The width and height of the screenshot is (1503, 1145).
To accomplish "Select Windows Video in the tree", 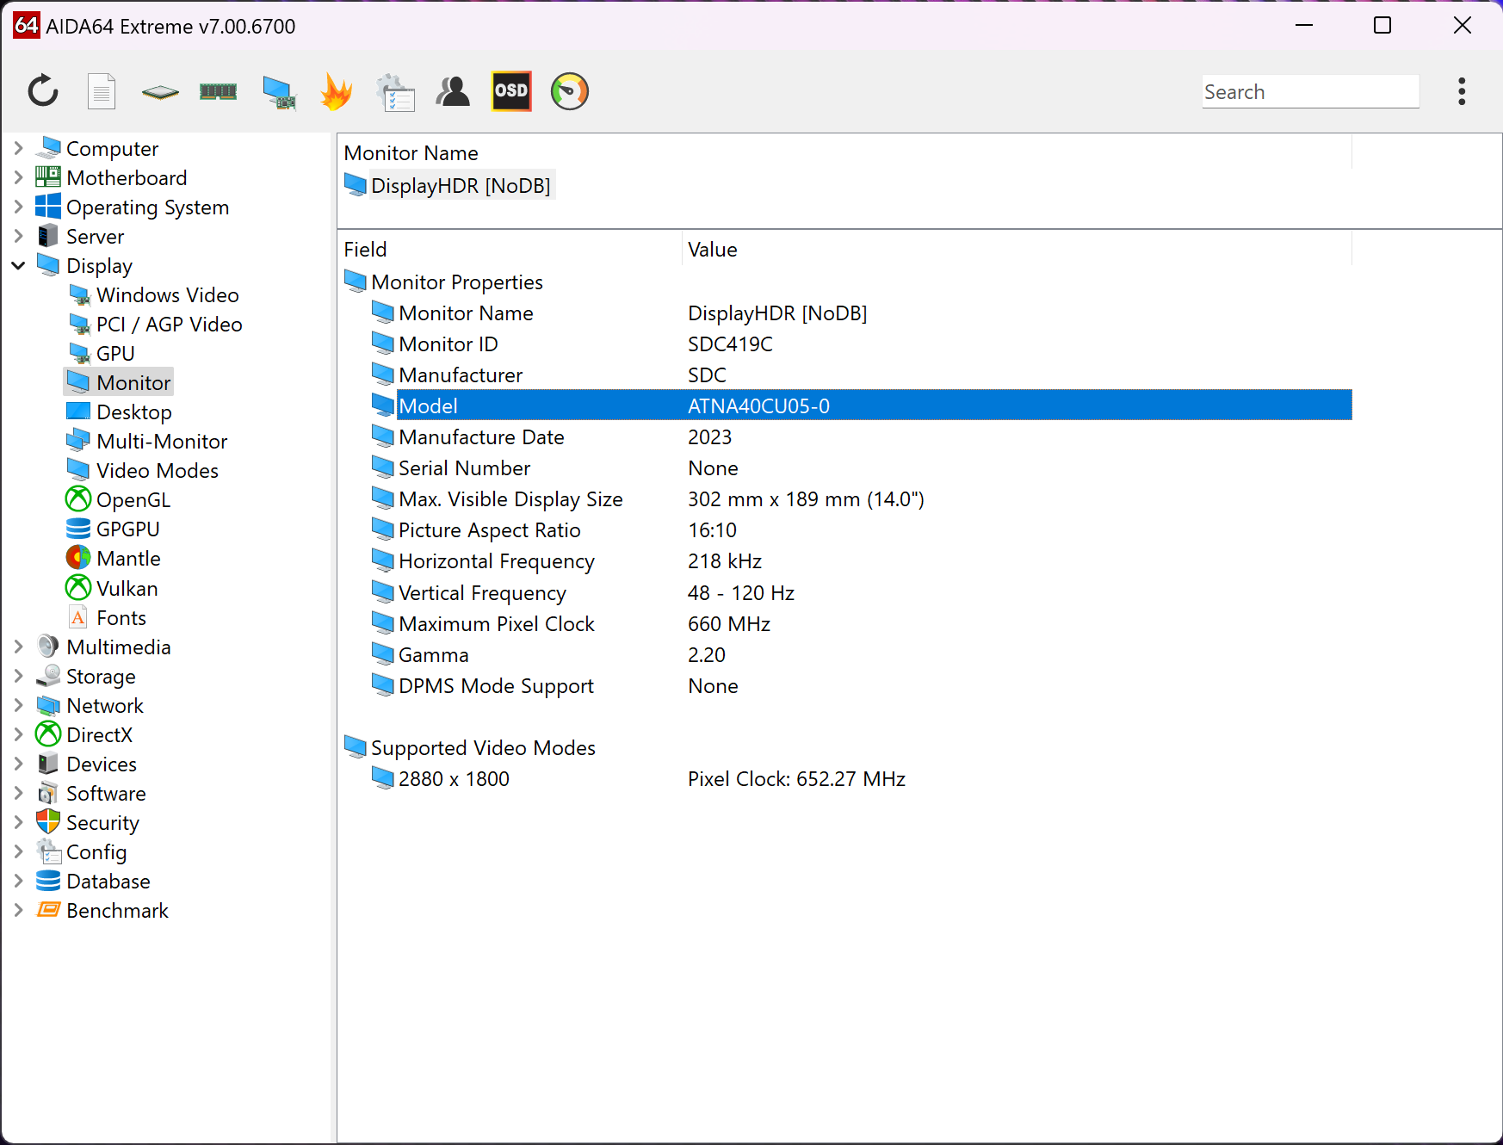I will pyautogui.click(x=167, y=294).
